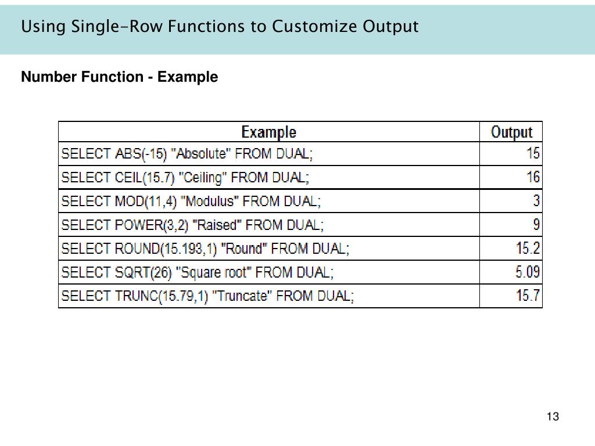Select the output value 15.2 in the ROUND row
The height and width of the screenshot is (446, 595).
[528, 249]
